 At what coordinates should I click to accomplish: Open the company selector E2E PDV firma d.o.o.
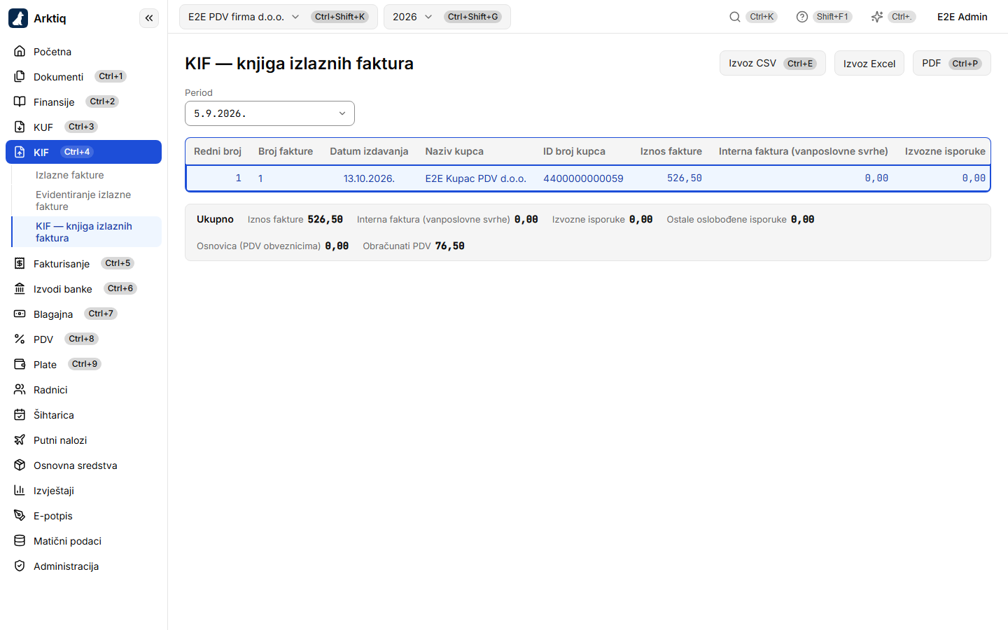(279, 17)
